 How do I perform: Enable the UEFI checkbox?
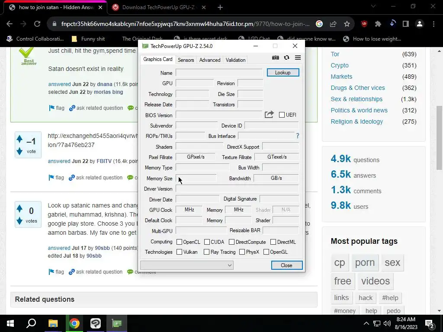(x=282, y=115)
